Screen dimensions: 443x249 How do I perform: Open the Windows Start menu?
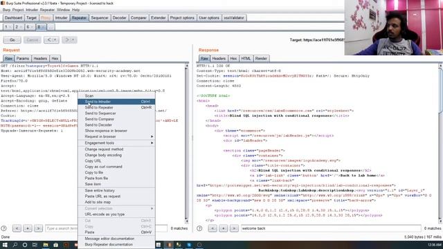[5, 245]
